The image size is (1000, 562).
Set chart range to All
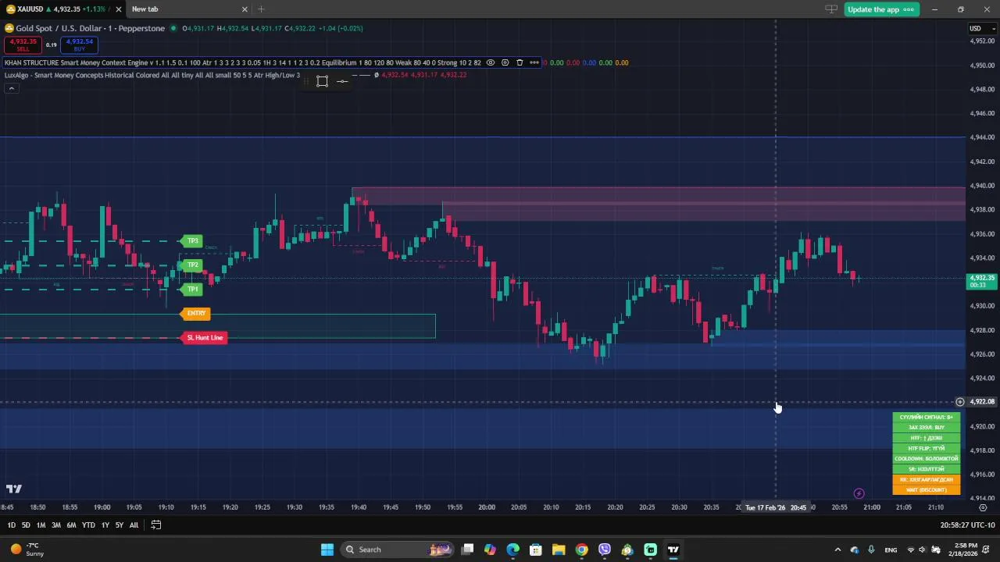click(134, 525)
